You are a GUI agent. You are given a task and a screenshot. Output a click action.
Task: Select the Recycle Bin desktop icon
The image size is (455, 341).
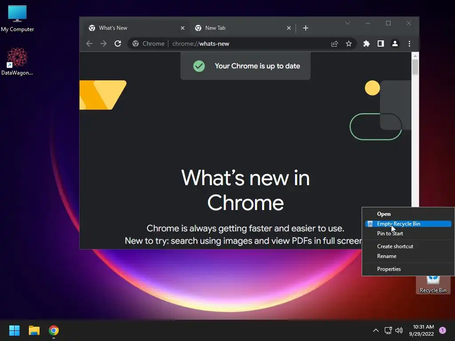tap(433, 285)
